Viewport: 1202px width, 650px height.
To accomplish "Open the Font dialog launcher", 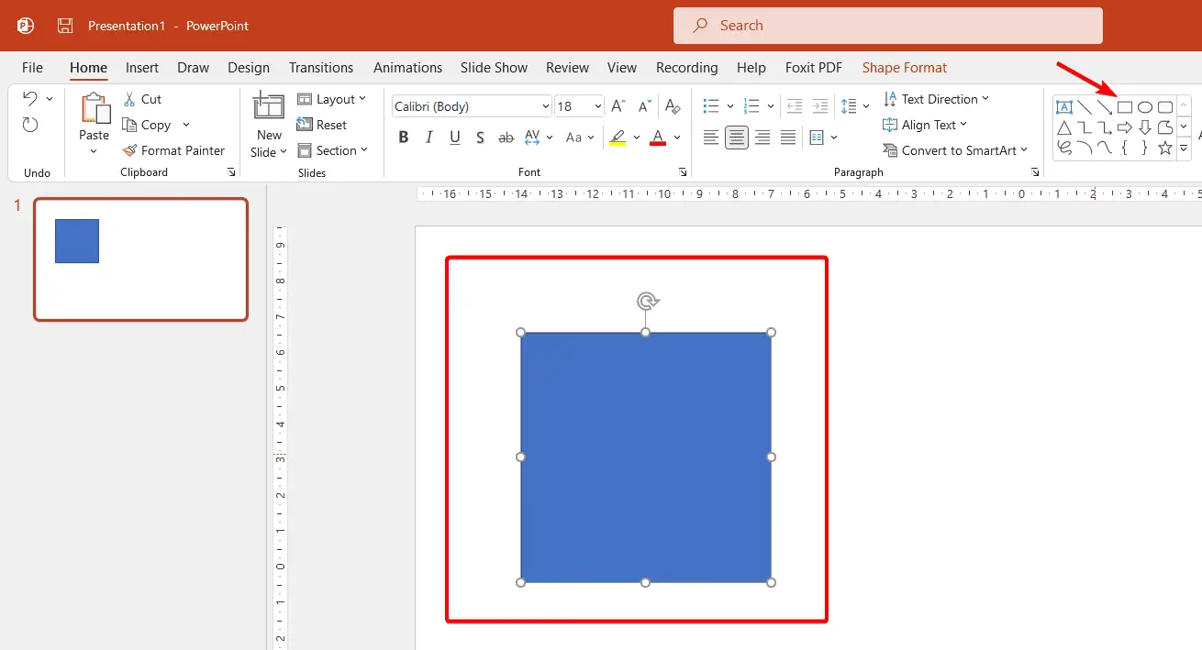I will coord(683,172).
